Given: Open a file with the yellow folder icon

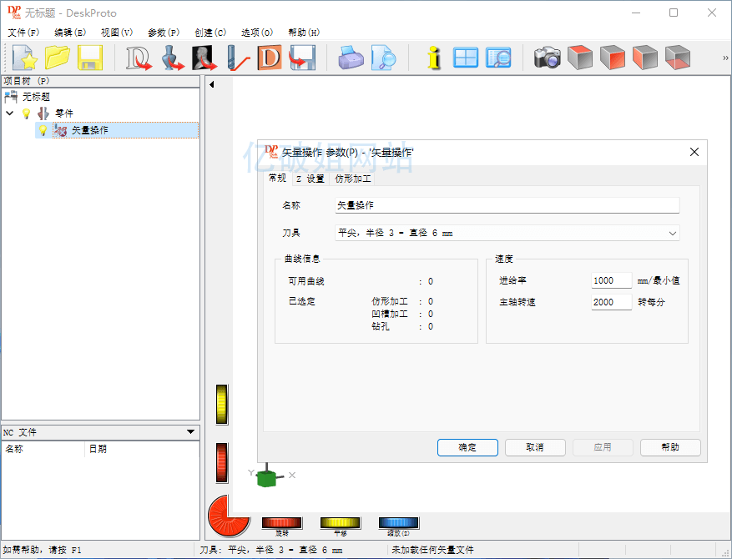Looking at the screenshot, I should 58,58.
